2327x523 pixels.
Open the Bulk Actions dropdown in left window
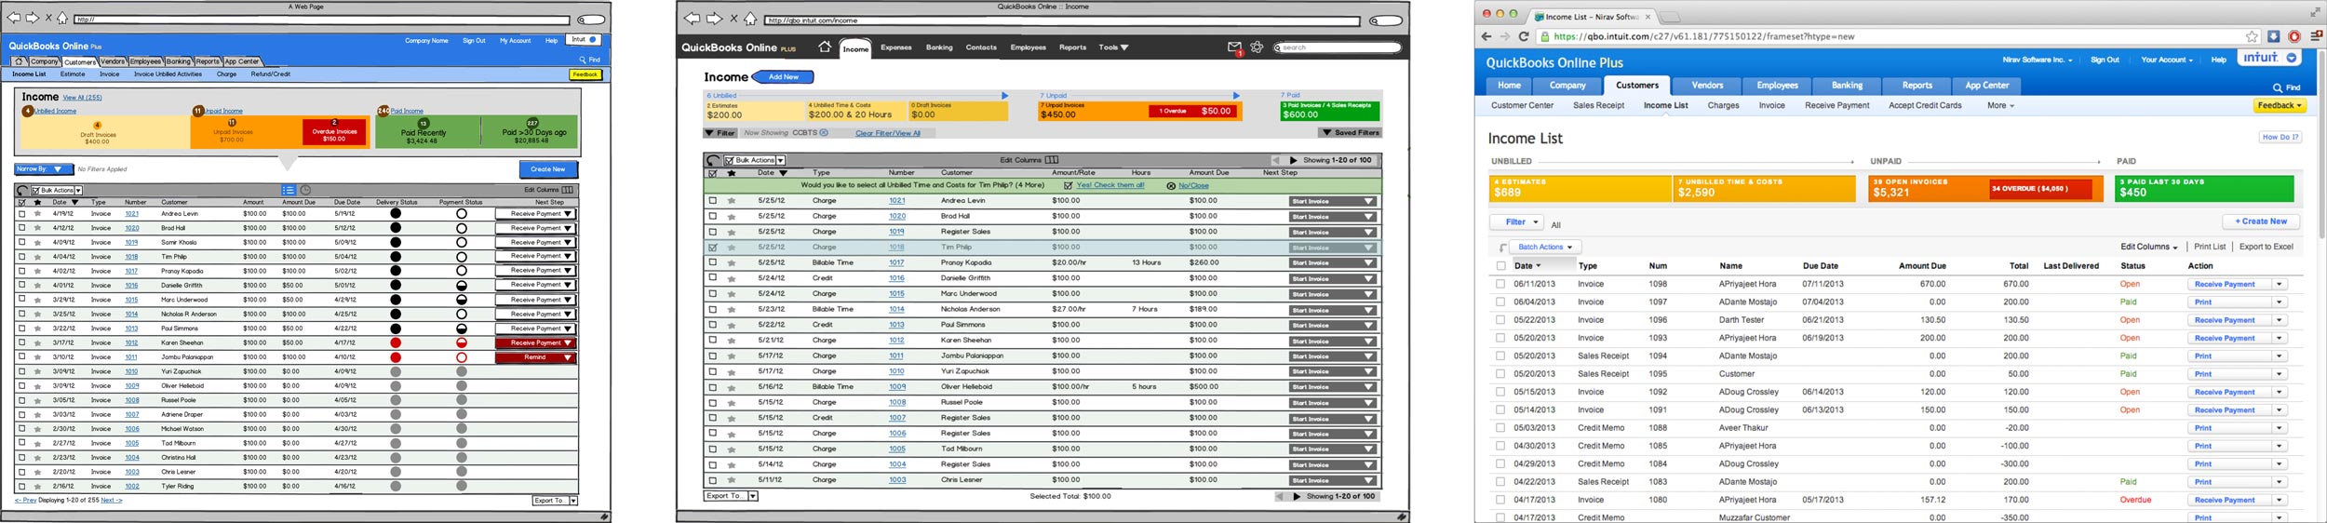click(x=58, y=190)
